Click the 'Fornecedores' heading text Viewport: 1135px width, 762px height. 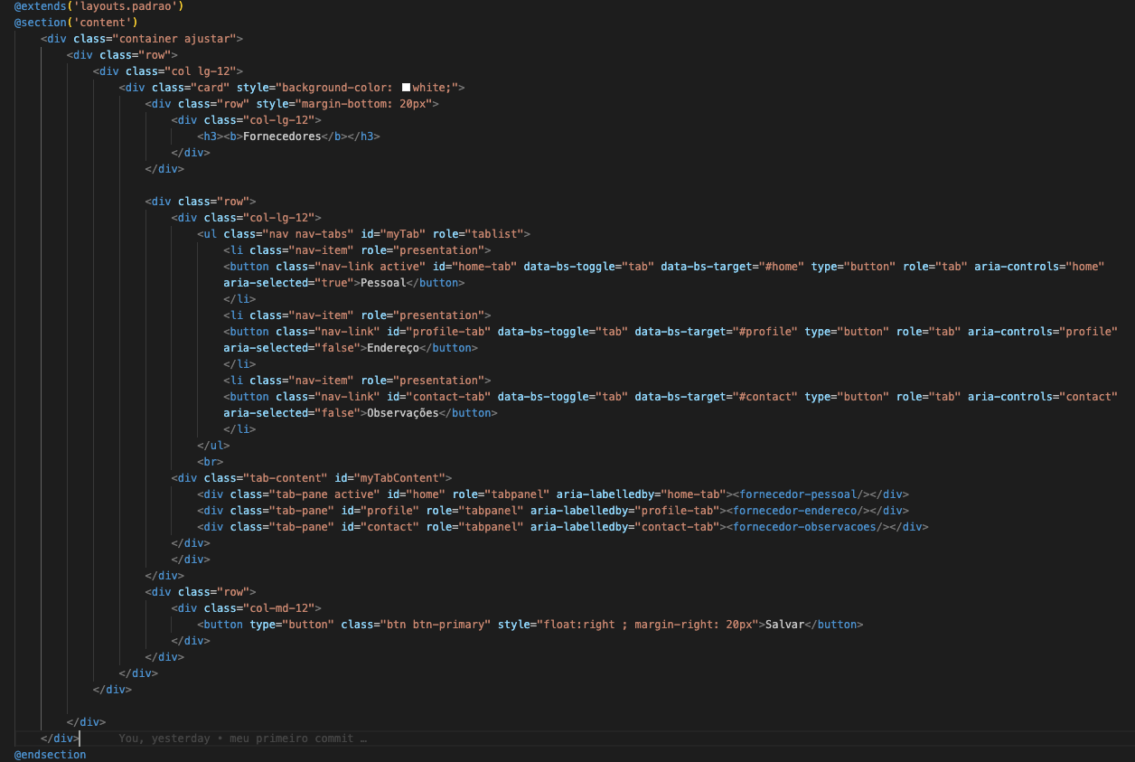(282, 136)
